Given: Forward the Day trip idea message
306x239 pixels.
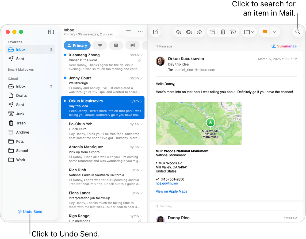Looking at the screenshot, I should point(199,32).
